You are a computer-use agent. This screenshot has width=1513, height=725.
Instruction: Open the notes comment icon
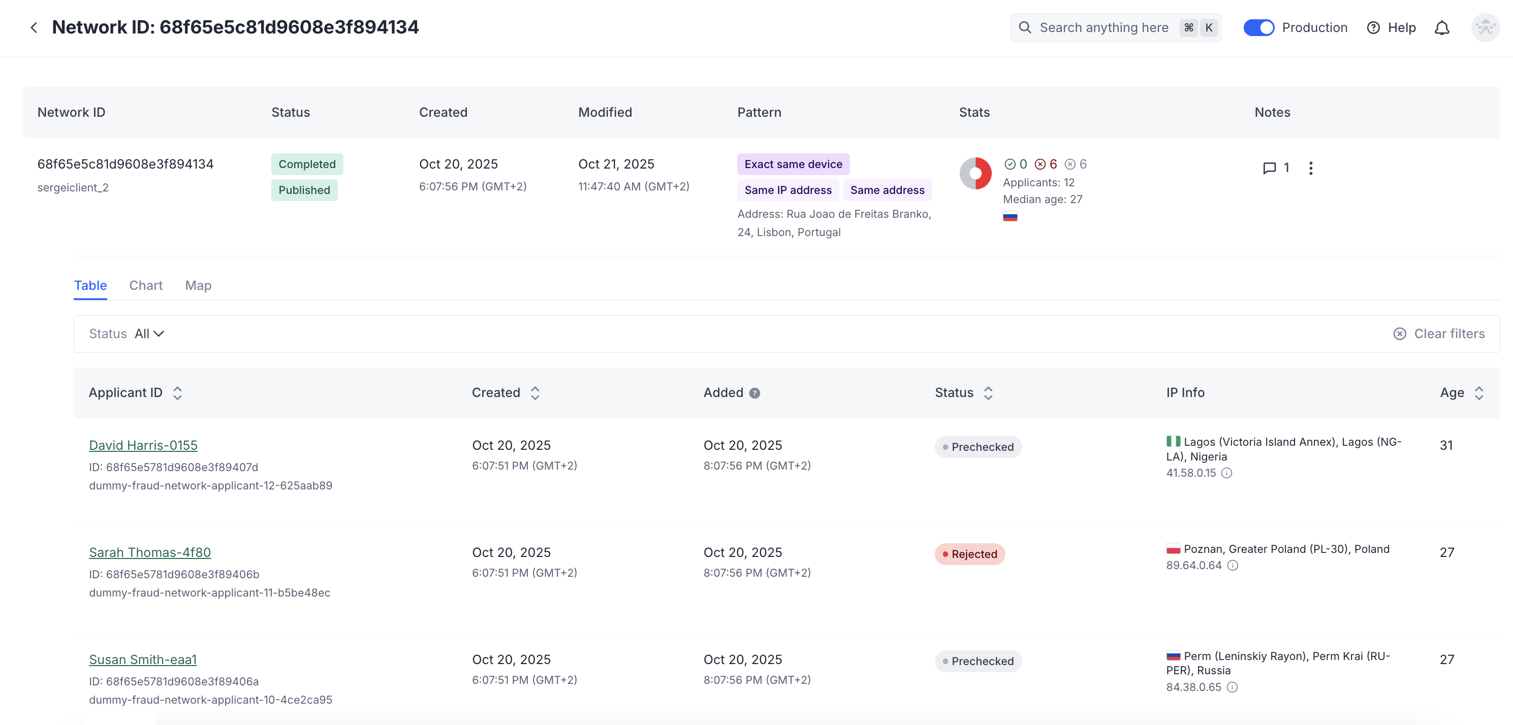(x=1269, y=168)
